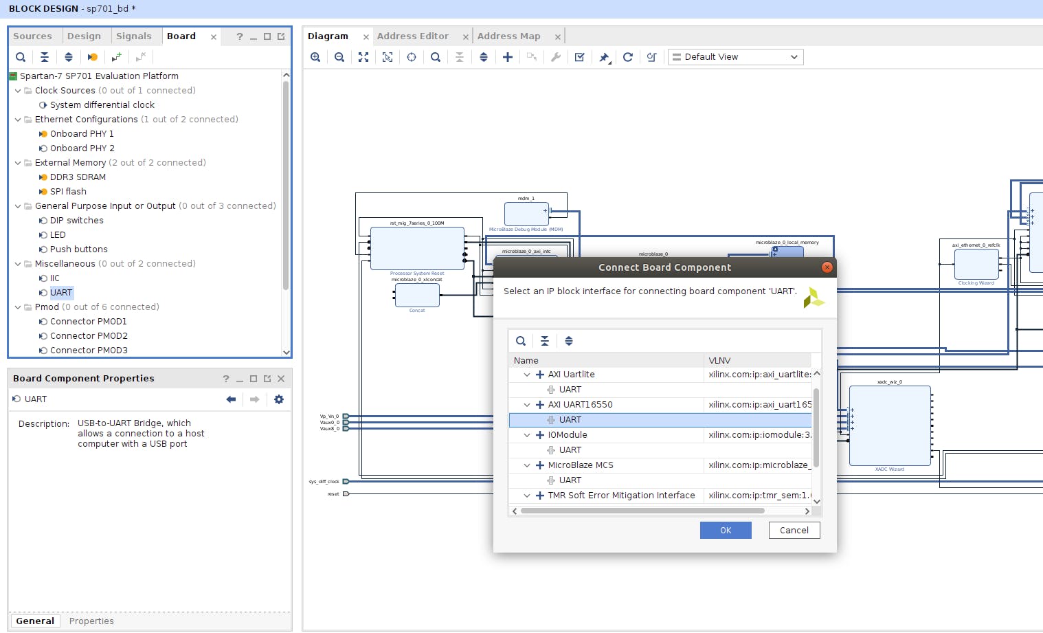Click the select area icon in the Diagram toolbar
Screen dimensions: 1043x633
tap(388, 57)
